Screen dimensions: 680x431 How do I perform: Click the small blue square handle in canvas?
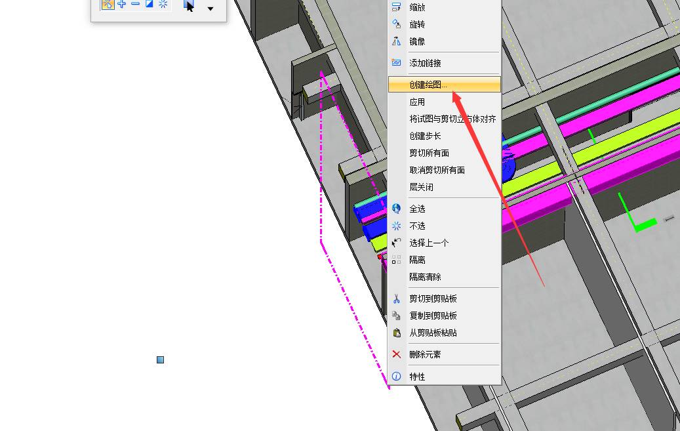tap(160, 359)
